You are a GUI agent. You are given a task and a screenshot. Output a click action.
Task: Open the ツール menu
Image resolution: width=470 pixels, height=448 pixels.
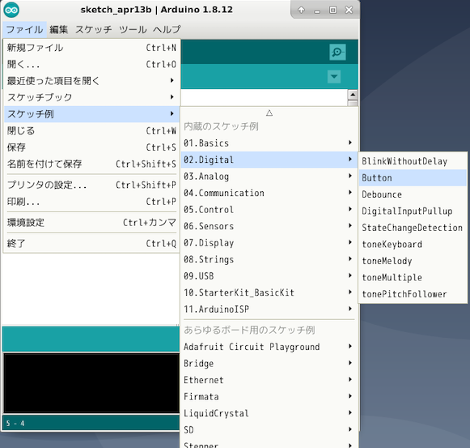pyautogui.click(x=133, y=29)
